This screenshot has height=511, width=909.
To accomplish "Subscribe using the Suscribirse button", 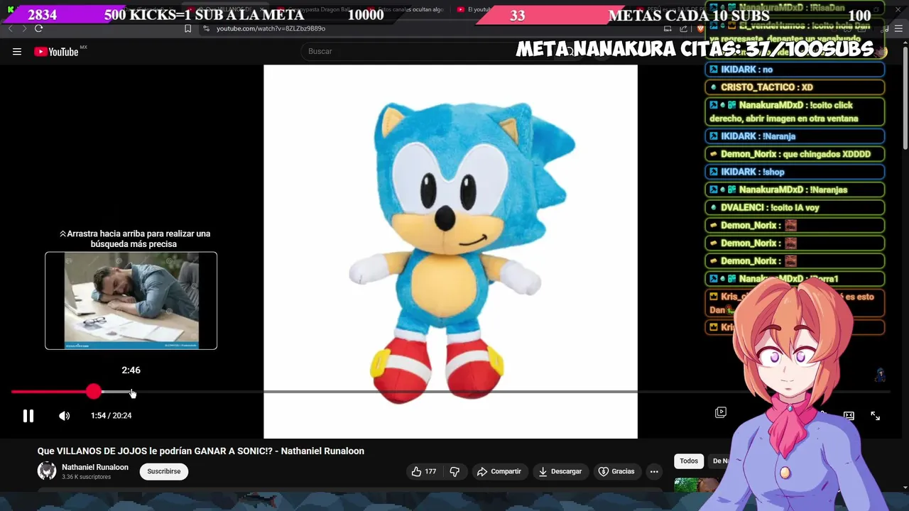I will tap(164, 471).
